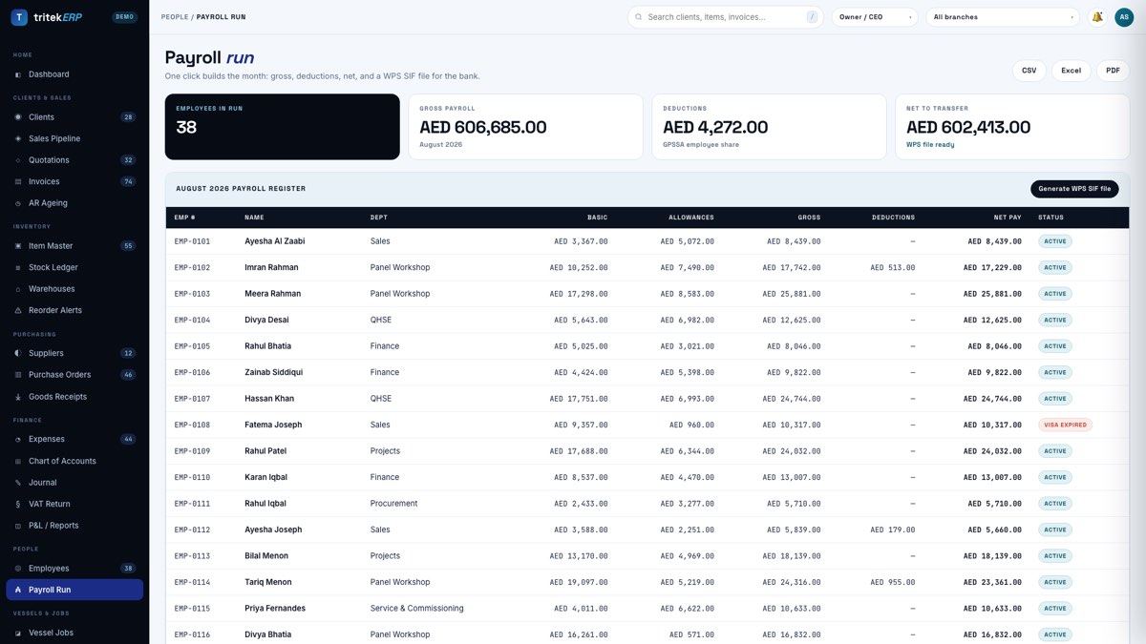Click the DEMO badge beside the logo
Image resolution: width=1146 pixels, height=644 pixels.
(124, 17)
